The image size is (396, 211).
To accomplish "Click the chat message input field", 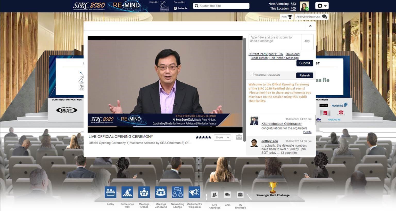I will coord(275,42).
